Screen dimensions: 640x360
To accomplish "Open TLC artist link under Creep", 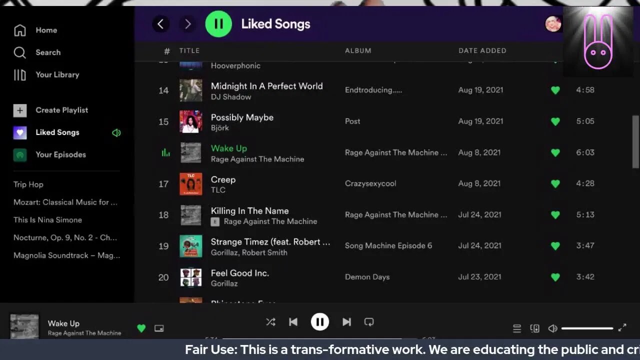I will [218, 190].
